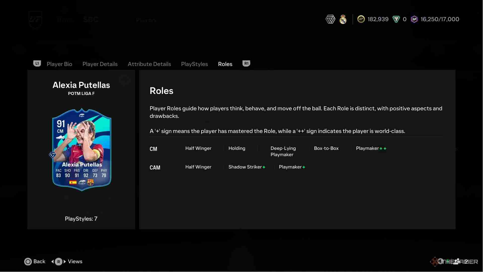Select the Box-to-Box role
Screen dimensions: 483x272
[x=326, y=148]
